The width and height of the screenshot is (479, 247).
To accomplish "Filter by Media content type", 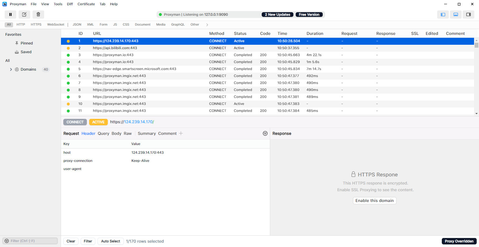I will click(161, 25).
